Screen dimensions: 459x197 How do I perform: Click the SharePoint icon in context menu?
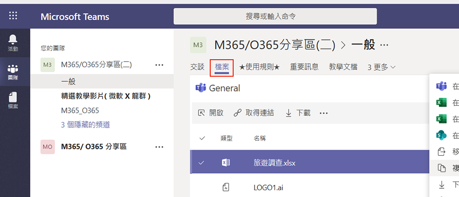coord(441,135)
